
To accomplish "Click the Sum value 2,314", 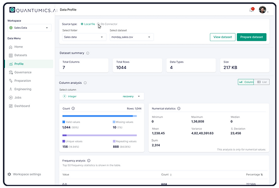I will [x=156, y=145].
